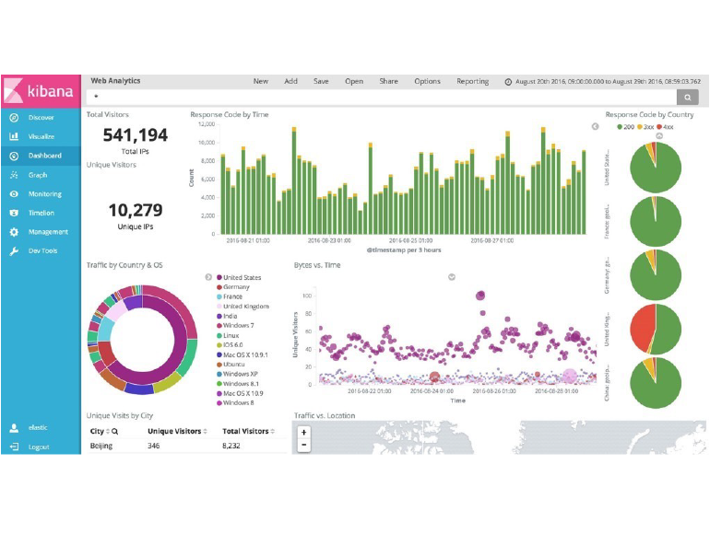
Task: Toggle the Ubuntu legend entry
Action: (x=231, y=365)
